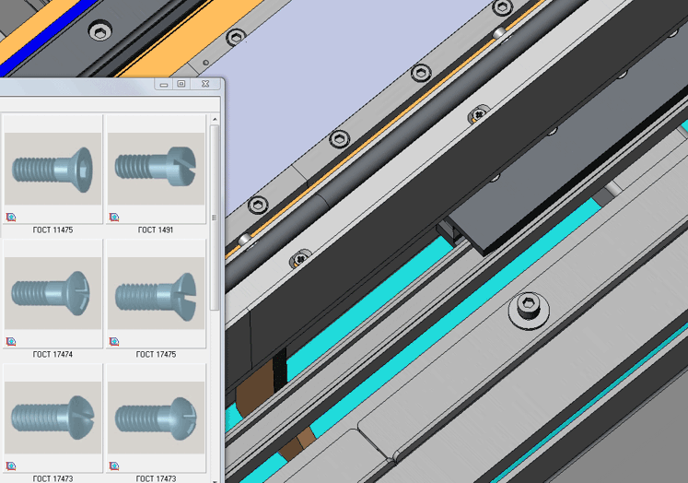This screenshot has width=688, height=483.
Task: Click the library panel vertical scrollbar thumb
Action: 215,217
